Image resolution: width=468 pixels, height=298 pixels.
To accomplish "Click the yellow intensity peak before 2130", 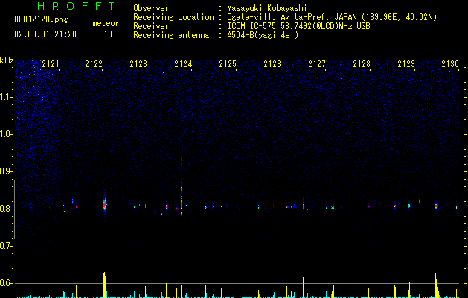I will 436,285.
